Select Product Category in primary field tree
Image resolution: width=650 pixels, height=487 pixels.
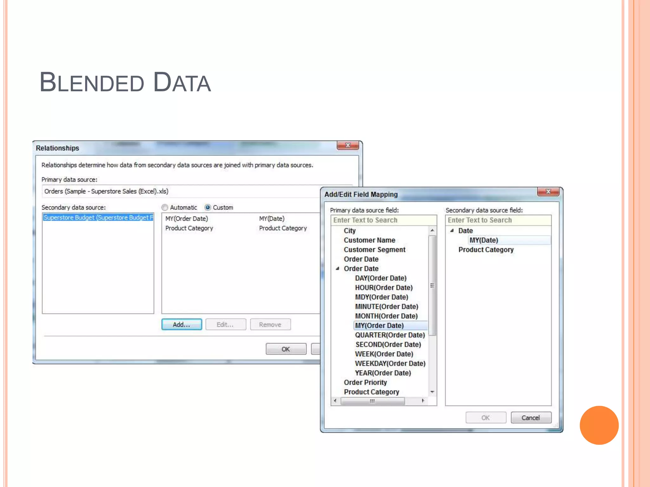(372, 392)
